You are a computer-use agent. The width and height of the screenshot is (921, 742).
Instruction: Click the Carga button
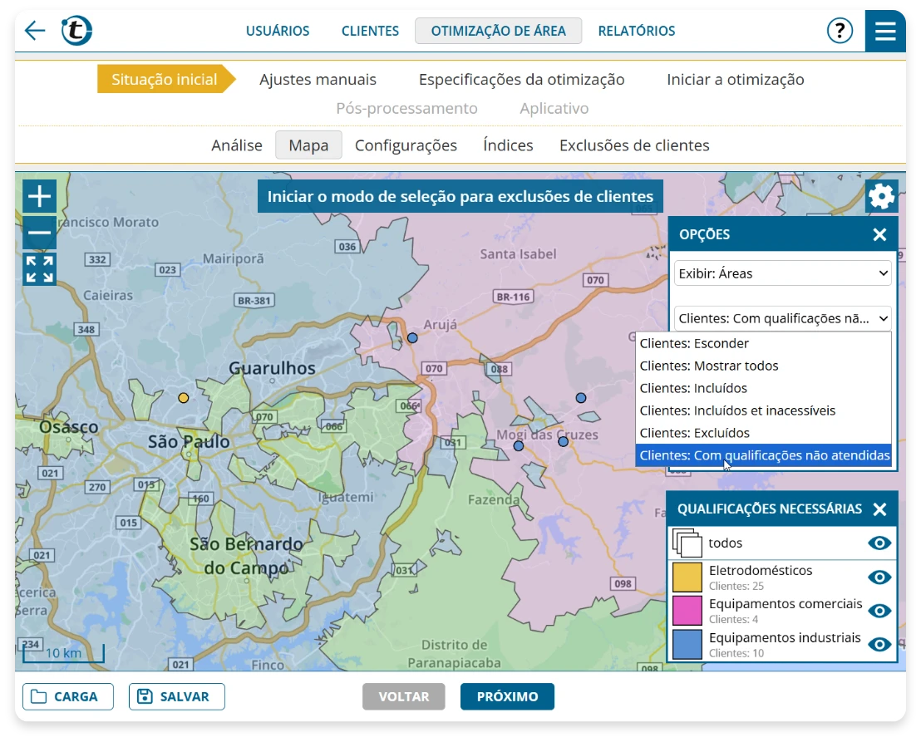[x=68, y=697]
